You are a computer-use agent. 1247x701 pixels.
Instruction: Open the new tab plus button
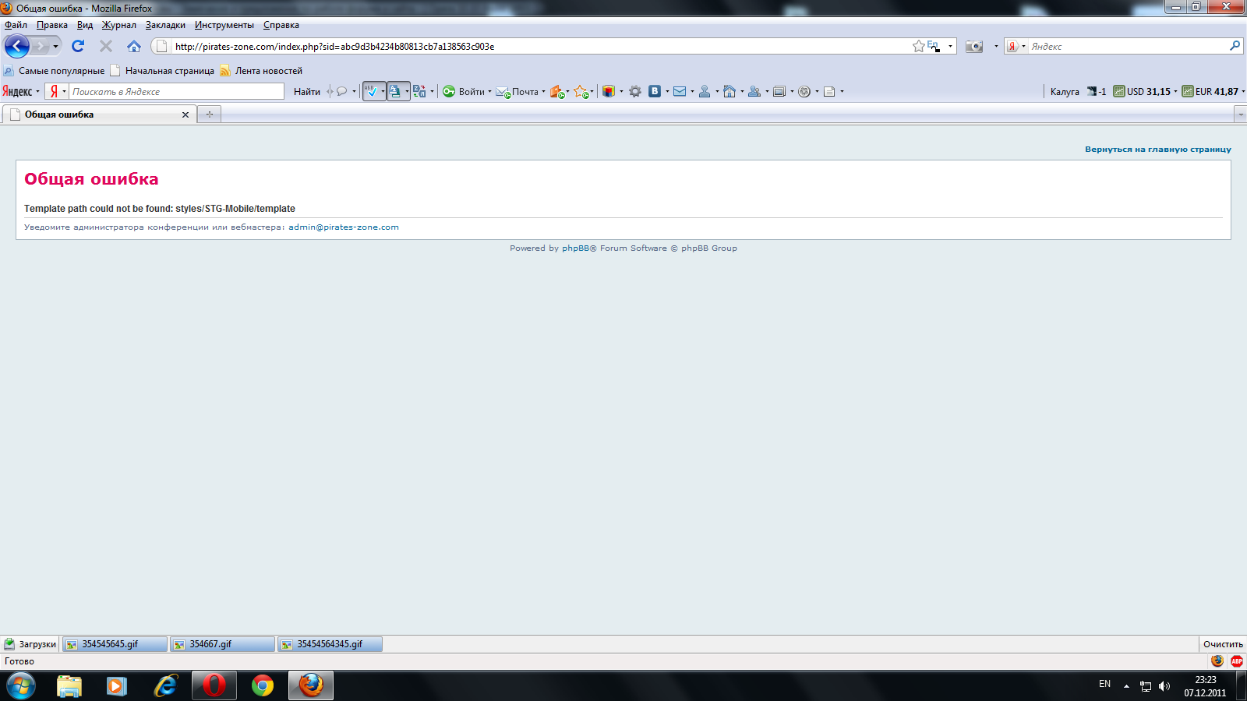tap(210, 114)
